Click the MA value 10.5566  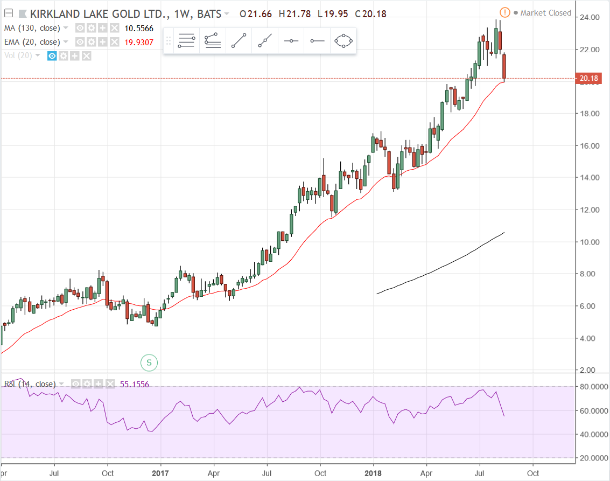coord(139,29)
